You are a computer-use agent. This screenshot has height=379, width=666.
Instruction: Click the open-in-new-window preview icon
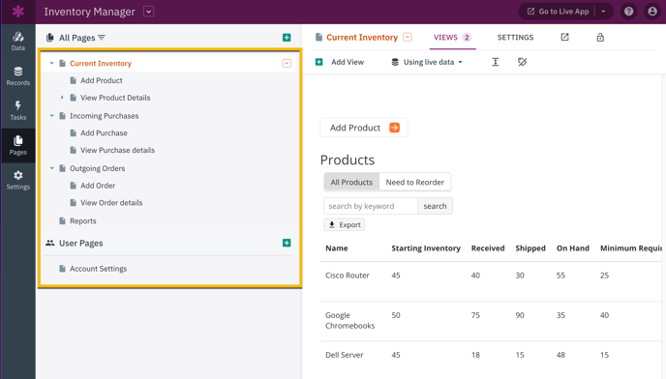coord(564,37)
